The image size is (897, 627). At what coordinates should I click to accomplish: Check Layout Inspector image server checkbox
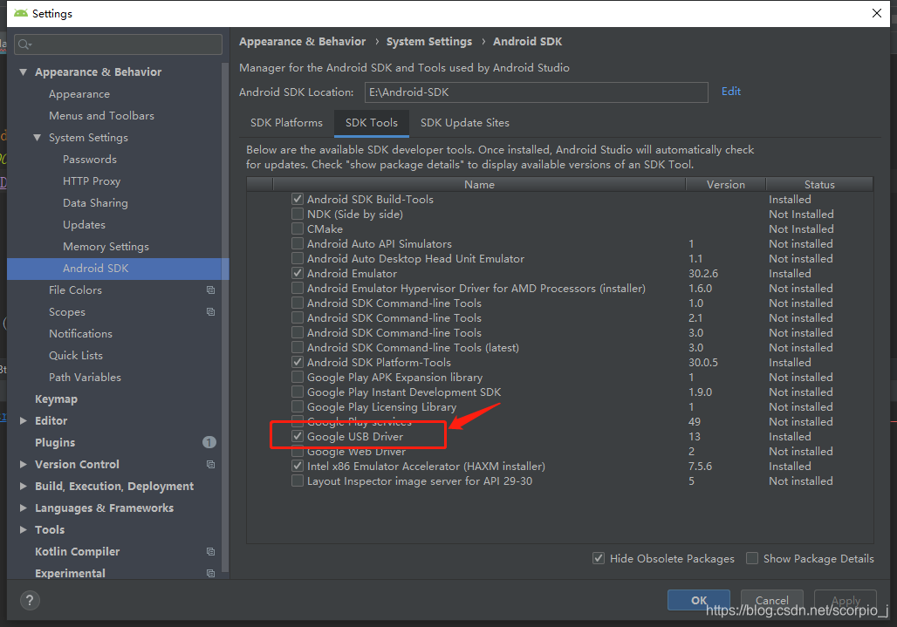click(298, 480)
